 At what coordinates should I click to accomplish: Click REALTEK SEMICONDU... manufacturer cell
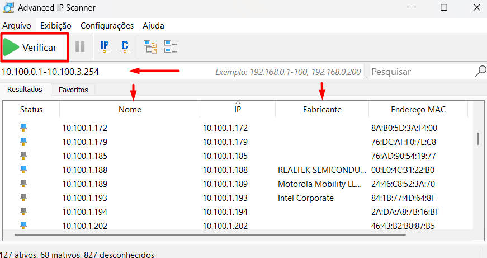click(x=321, y=170)
